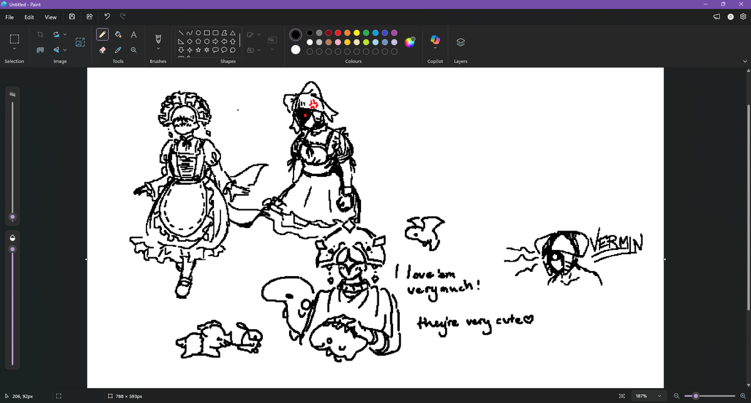This screenshot has height=403, width=751.
Task: Pick the Eraser tool
Action: click(103, 50)
